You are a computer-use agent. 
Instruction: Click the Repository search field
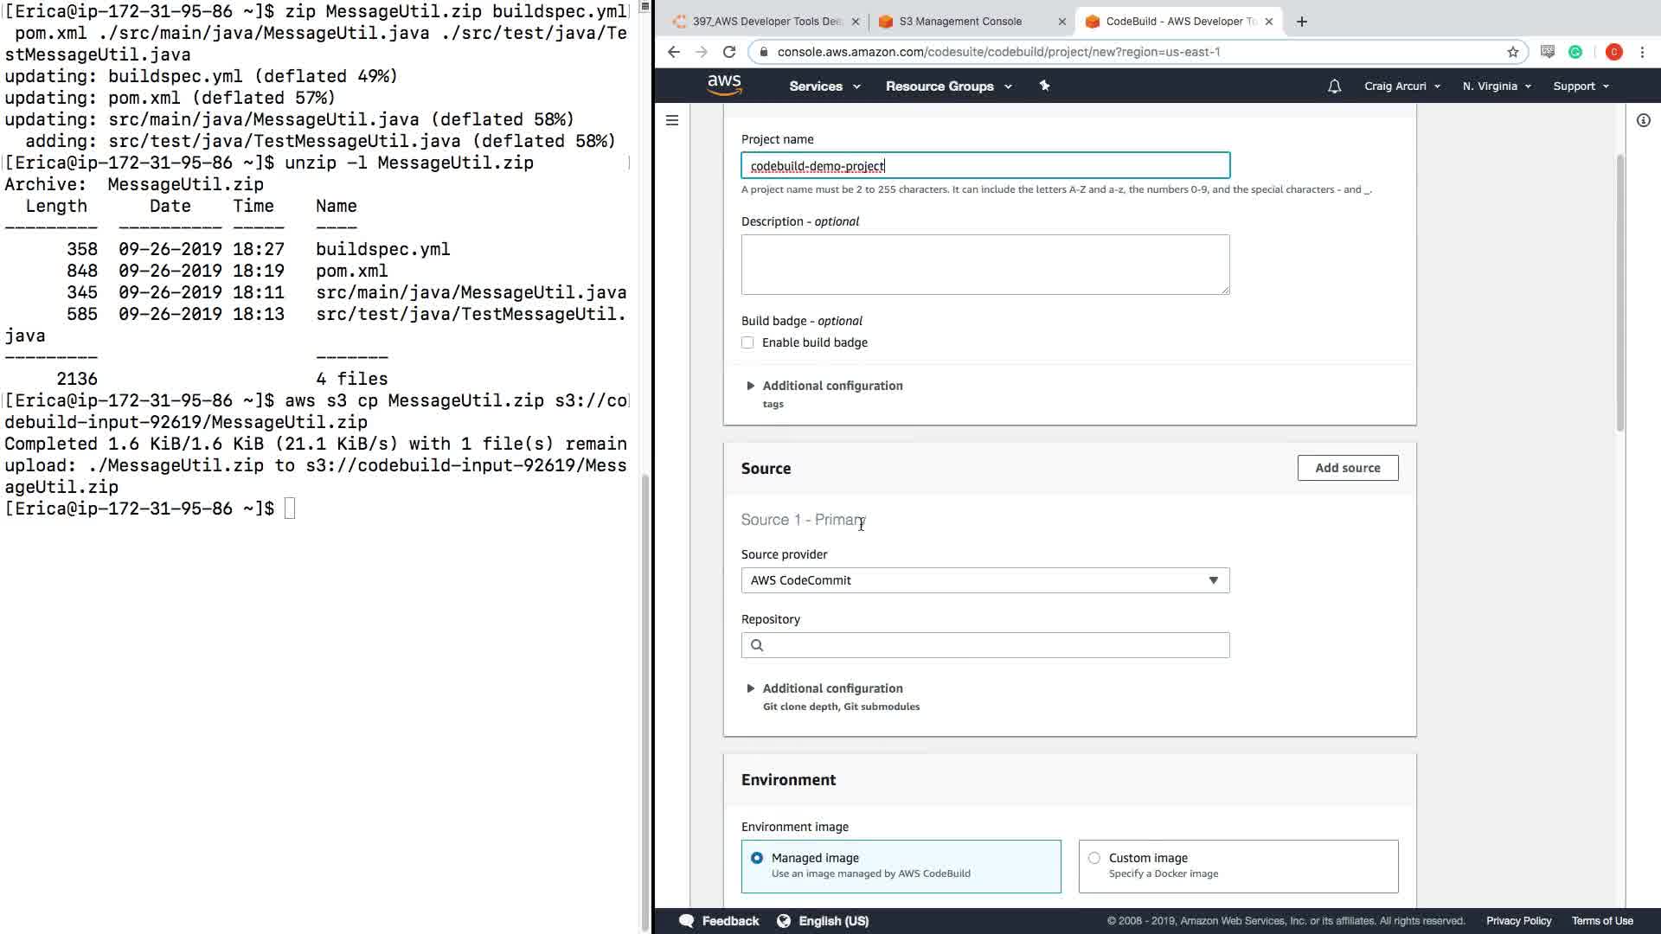point(984,645)
